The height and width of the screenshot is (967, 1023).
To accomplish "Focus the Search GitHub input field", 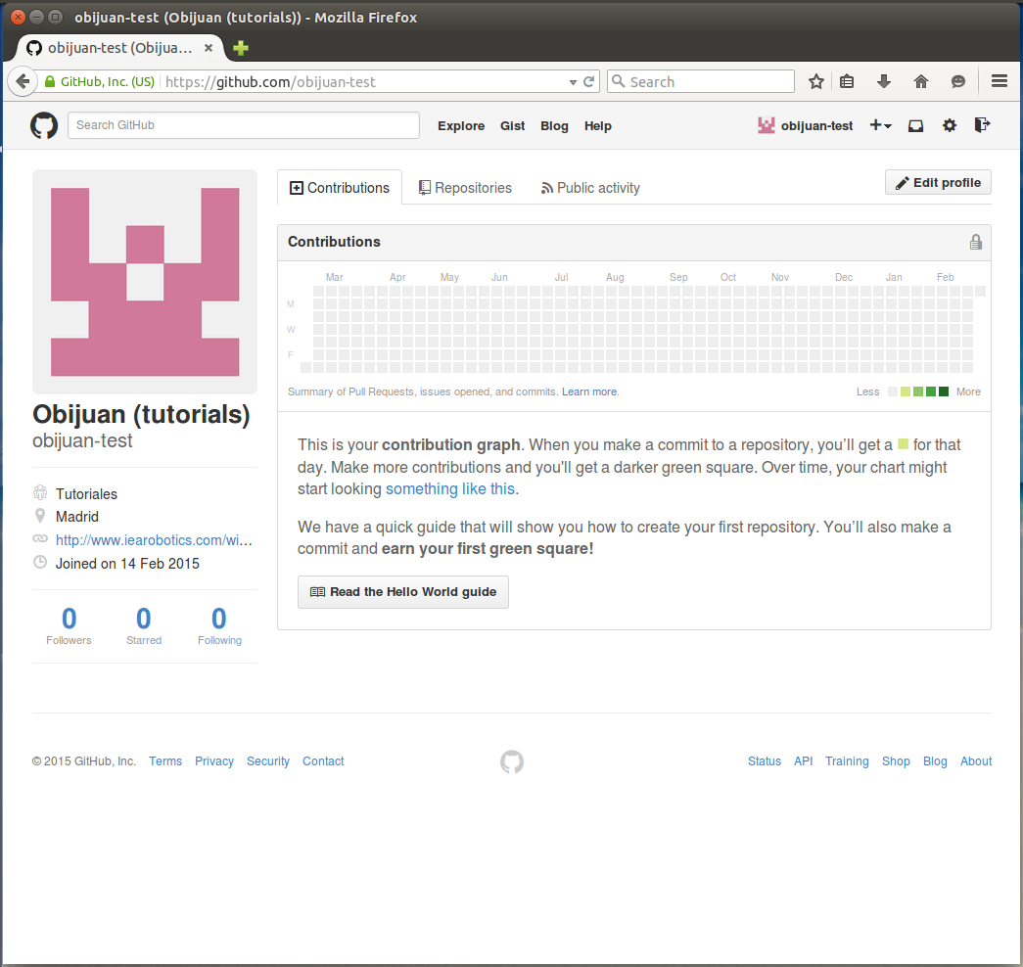I will click(x=243, y=125).
